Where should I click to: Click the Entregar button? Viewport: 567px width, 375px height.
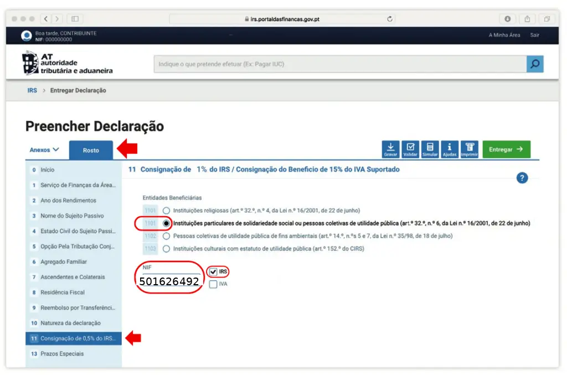(506, 148)
